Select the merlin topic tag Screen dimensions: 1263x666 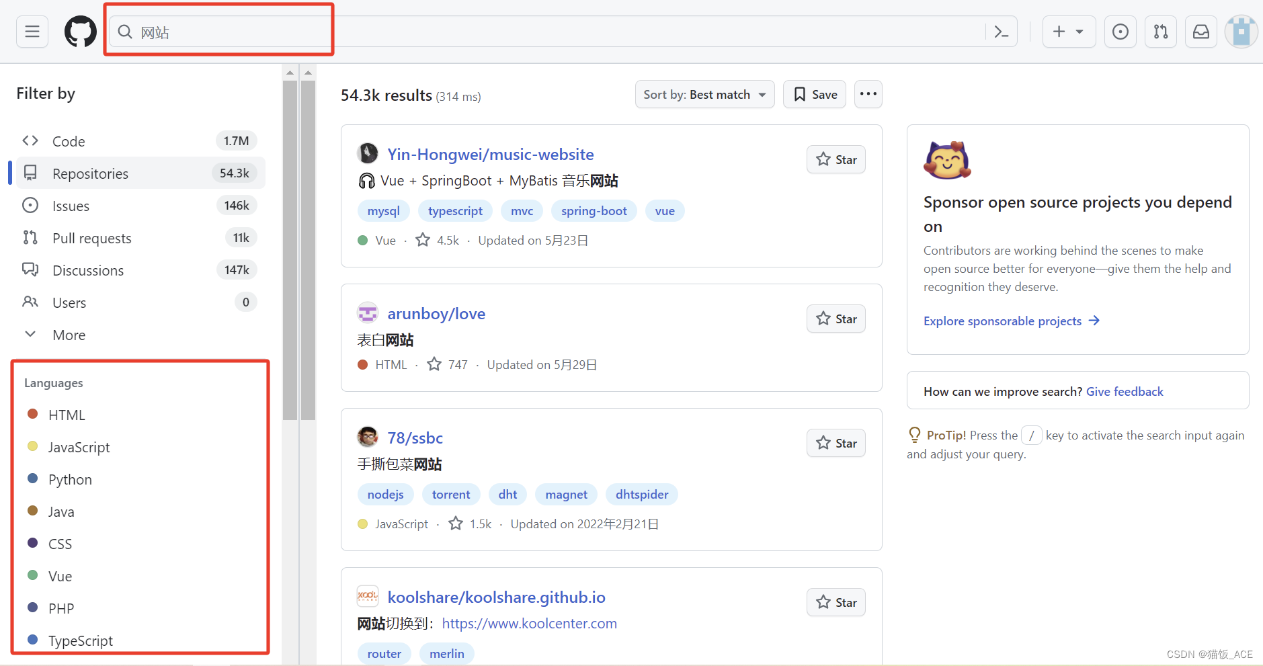click(446, 653)
